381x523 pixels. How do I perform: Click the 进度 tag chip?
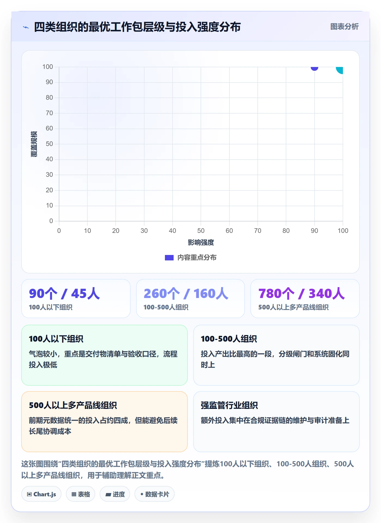point(115,494)
